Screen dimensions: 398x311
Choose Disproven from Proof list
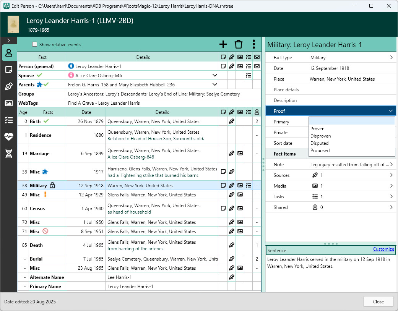tap(352, 136)
